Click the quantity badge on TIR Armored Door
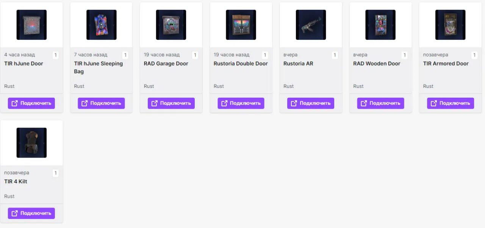This screenshot has width=485, height=228. [x=474, y=55]
